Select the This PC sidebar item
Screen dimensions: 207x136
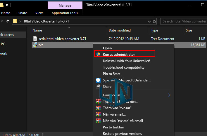point(3,44)
